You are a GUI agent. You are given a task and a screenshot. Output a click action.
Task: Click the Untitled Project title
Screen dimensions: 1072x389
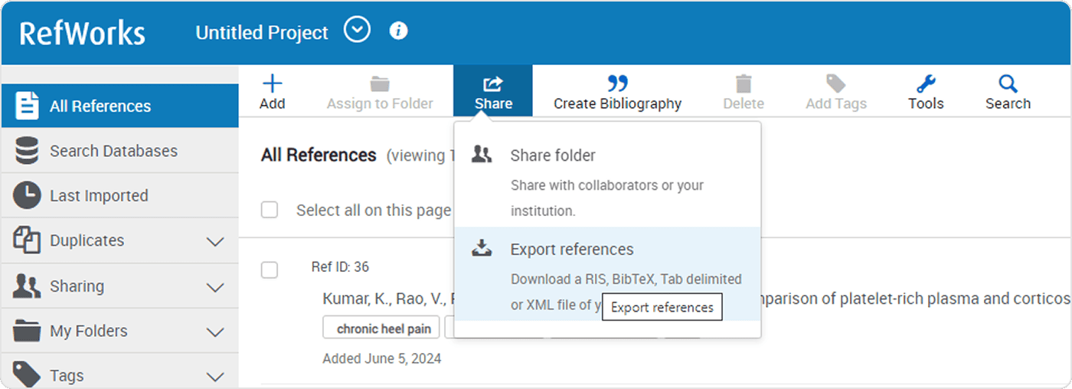(262, 33)
